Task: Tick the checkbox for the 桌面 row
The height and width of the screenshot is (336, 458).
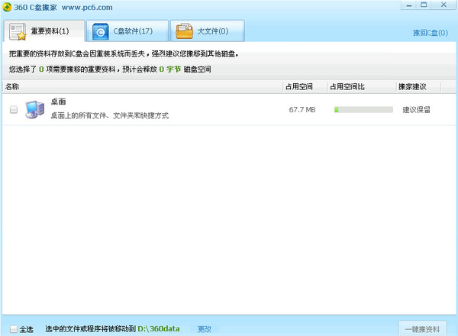Action: point(14,109)
